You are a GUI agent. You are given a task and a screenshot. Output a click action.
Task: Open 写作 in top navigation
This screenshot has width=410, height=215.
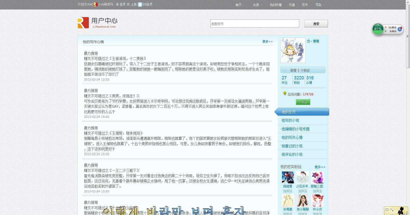click(x=305, y=5)
